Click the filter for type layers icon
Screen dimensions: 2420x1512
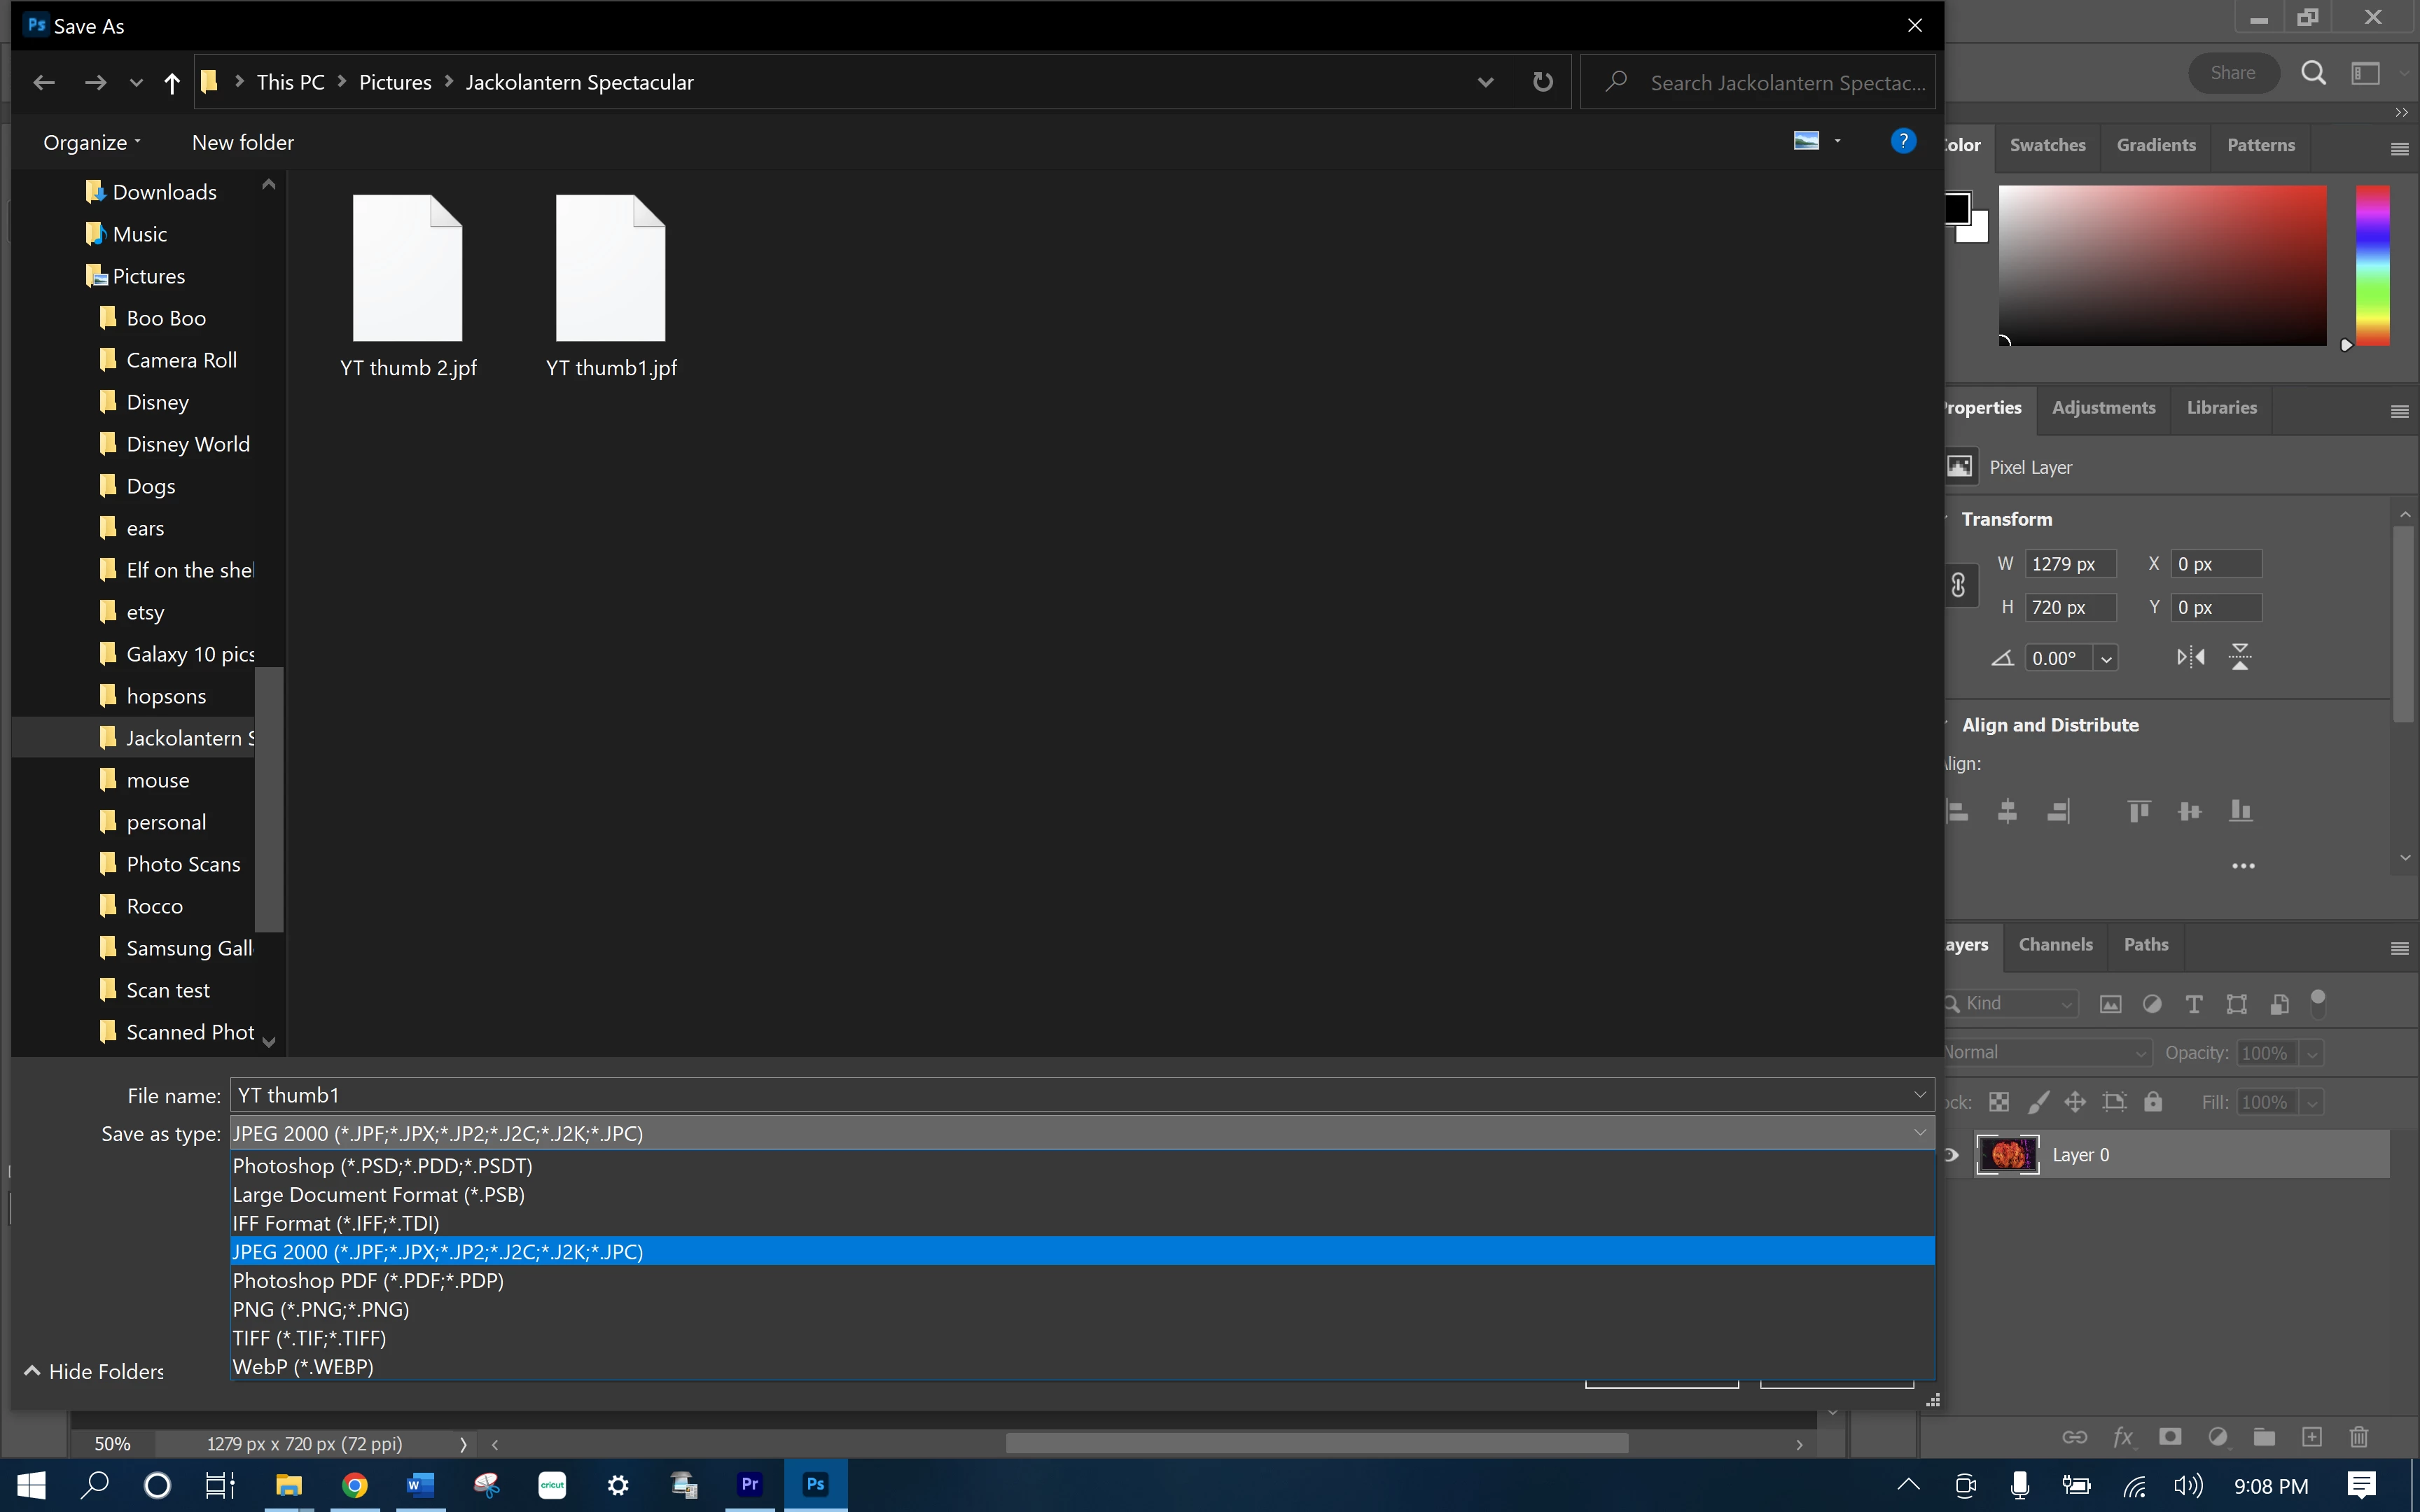[2194, 1004]
